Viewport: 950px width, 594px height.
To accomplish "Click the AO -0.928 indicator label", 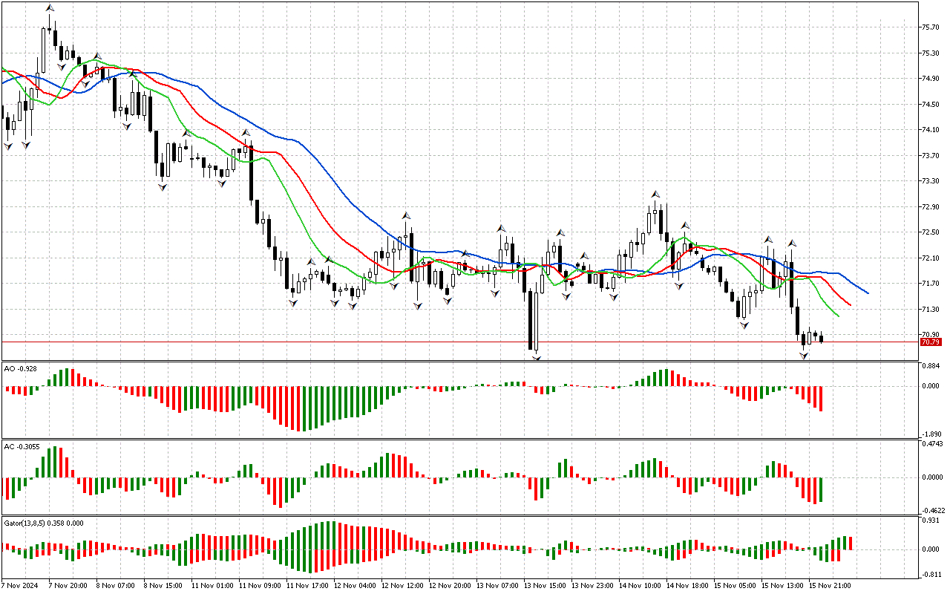I will tap(20, 368).
